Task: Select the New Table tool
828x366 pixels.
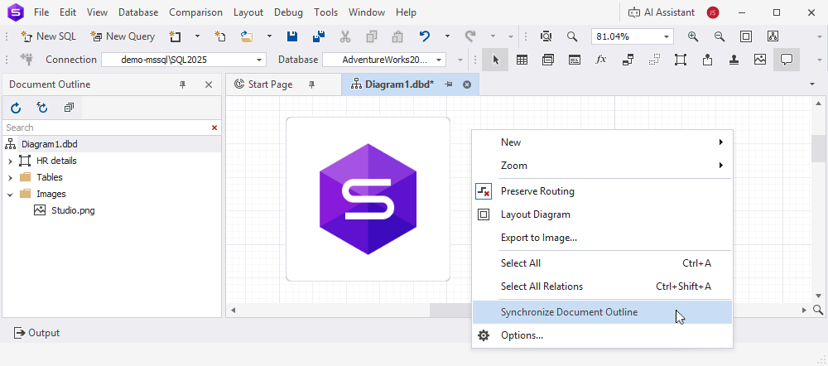Action: (x=522, y=60)
